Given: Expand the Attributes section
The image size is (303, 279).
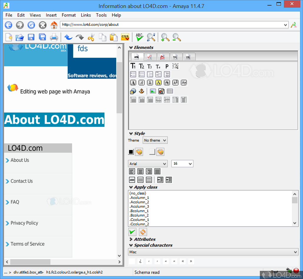Looking at the screenshot, I should (x=131, y=239).
